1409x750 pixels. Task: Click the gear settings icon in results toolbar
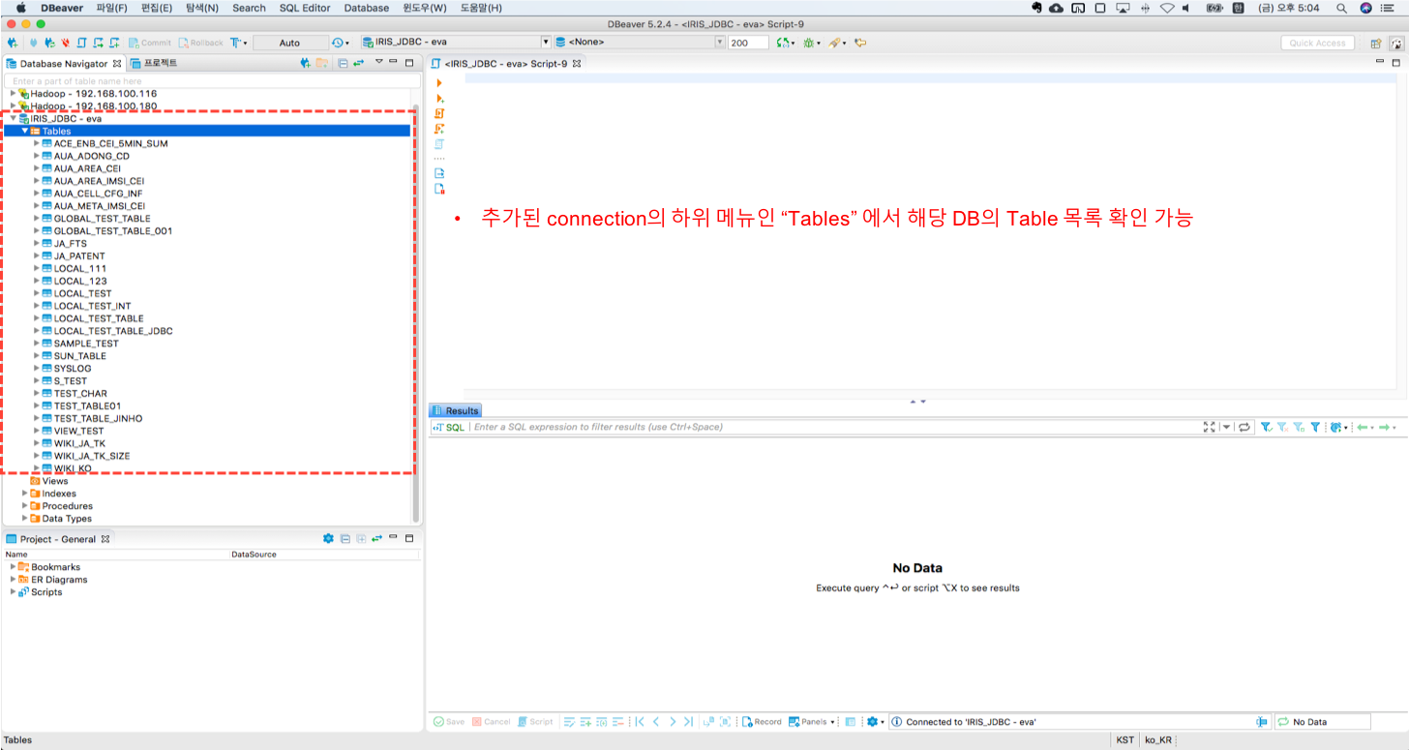[872, 722]
